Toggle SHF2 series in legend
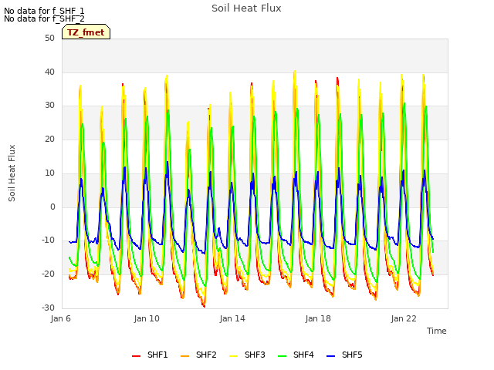Screen dimensions: 494x370 [198, 355]
